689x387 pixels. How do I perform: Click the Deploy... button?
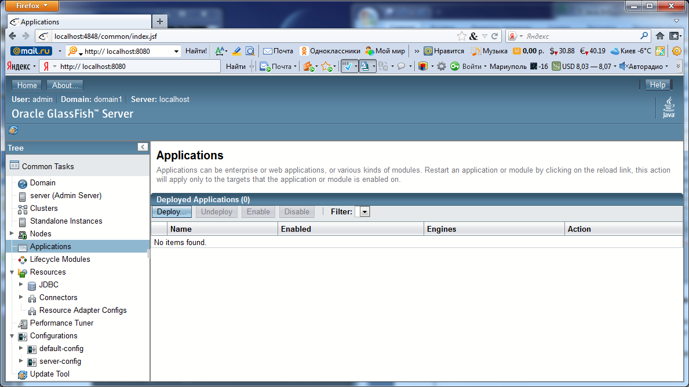click(172, 211)
